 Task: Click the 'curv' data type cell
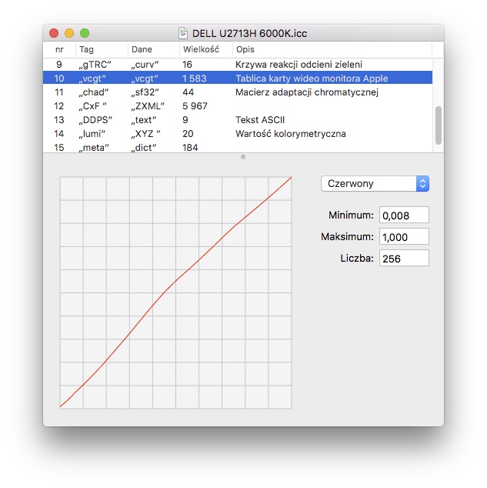coord(145,65)
